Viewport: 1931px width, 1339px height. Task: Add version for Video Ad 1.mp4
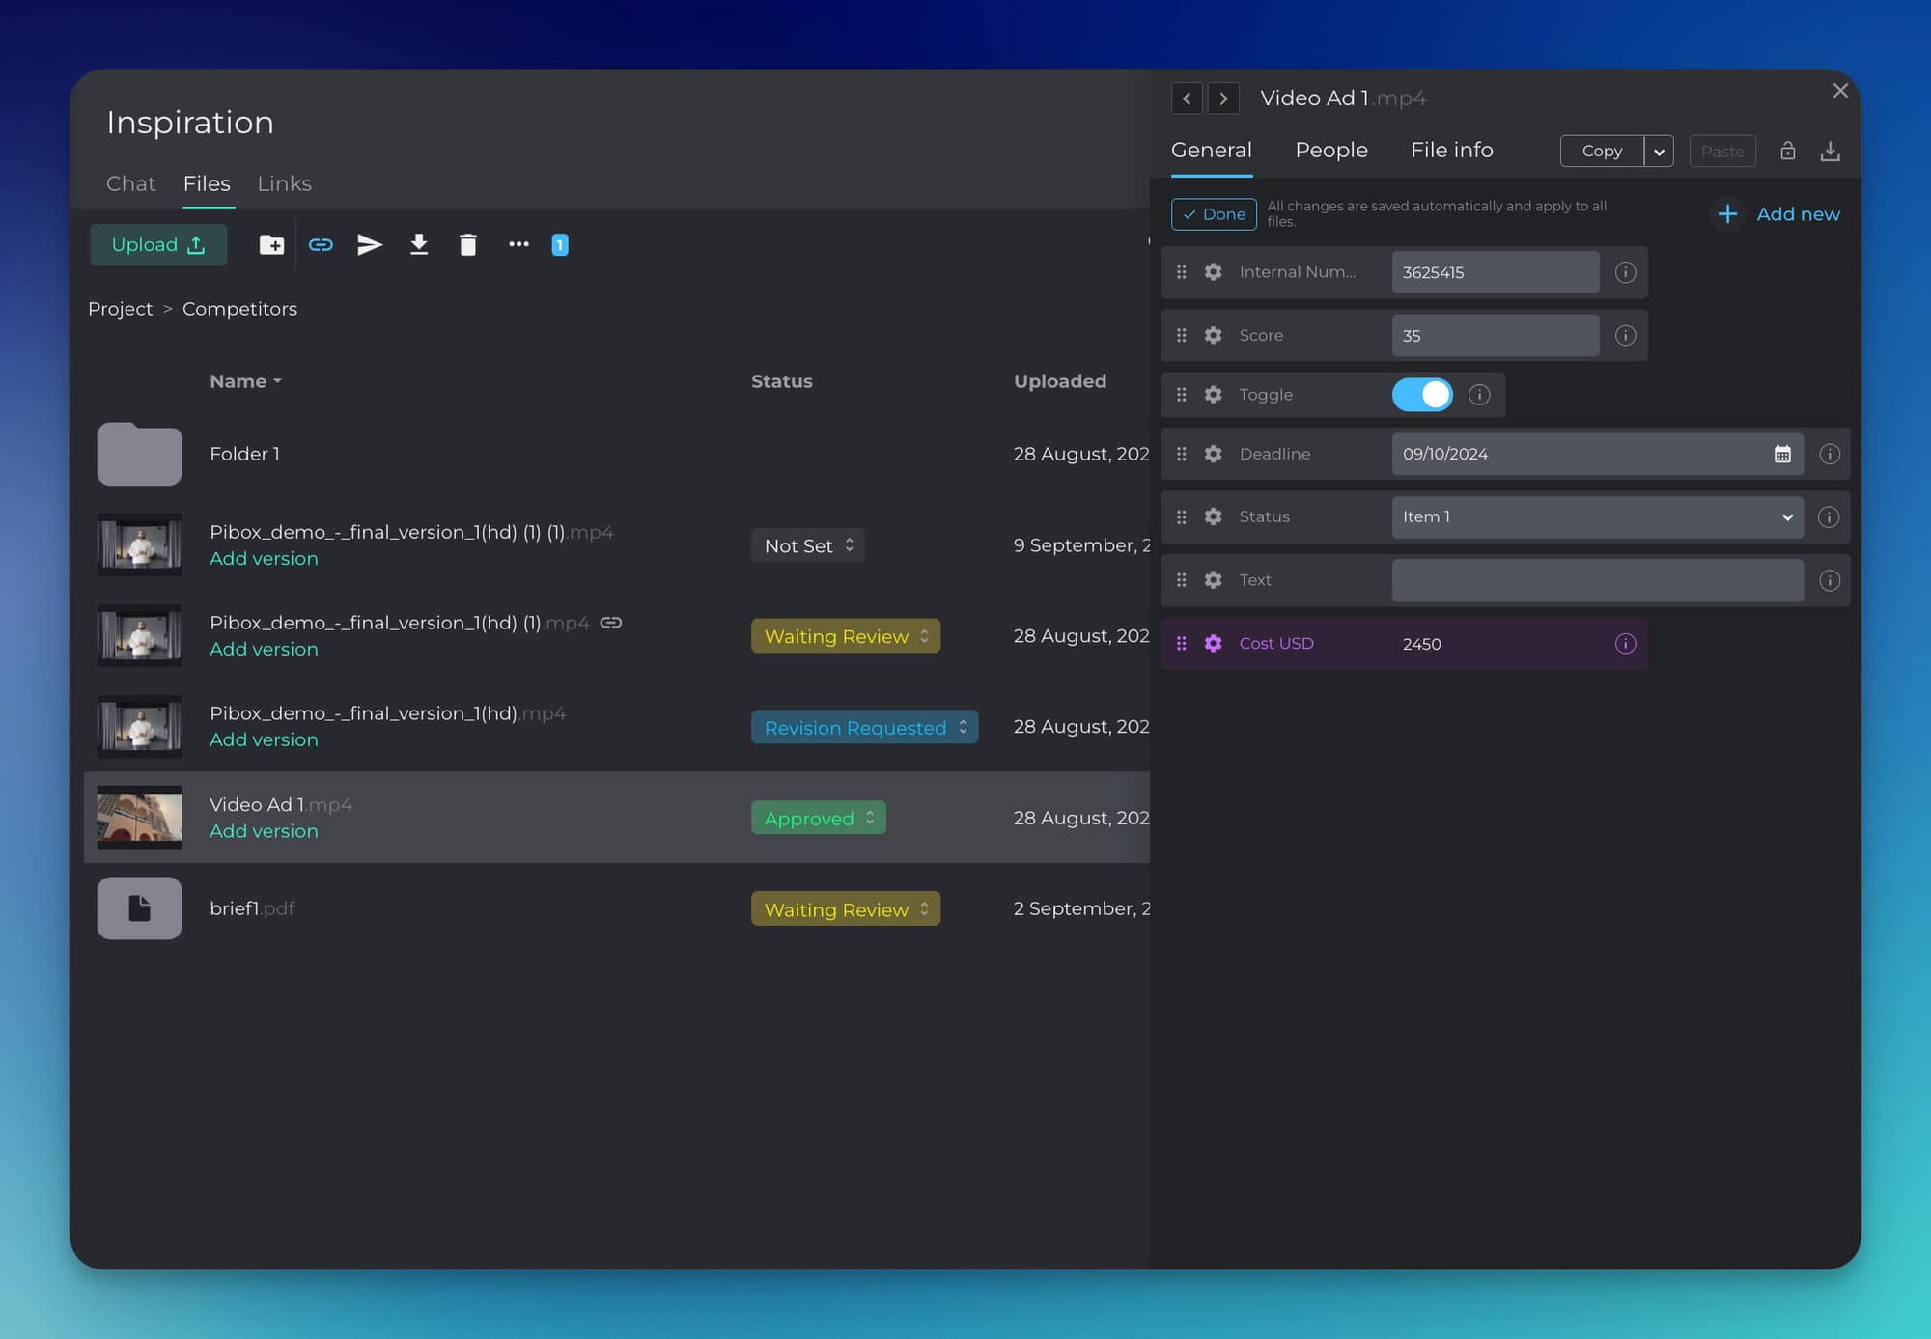click(264, 830)
